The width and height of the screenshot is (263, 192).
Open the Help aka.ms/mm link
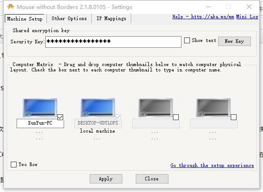tap(203, 17)
